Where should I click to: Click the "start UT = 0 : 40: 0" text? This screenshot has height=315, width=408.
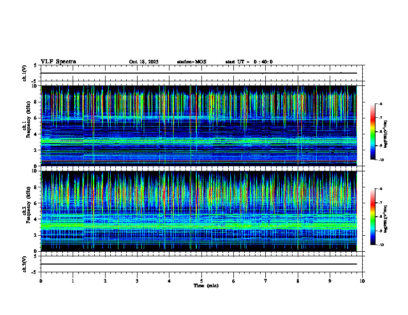[x=249, y=62]
